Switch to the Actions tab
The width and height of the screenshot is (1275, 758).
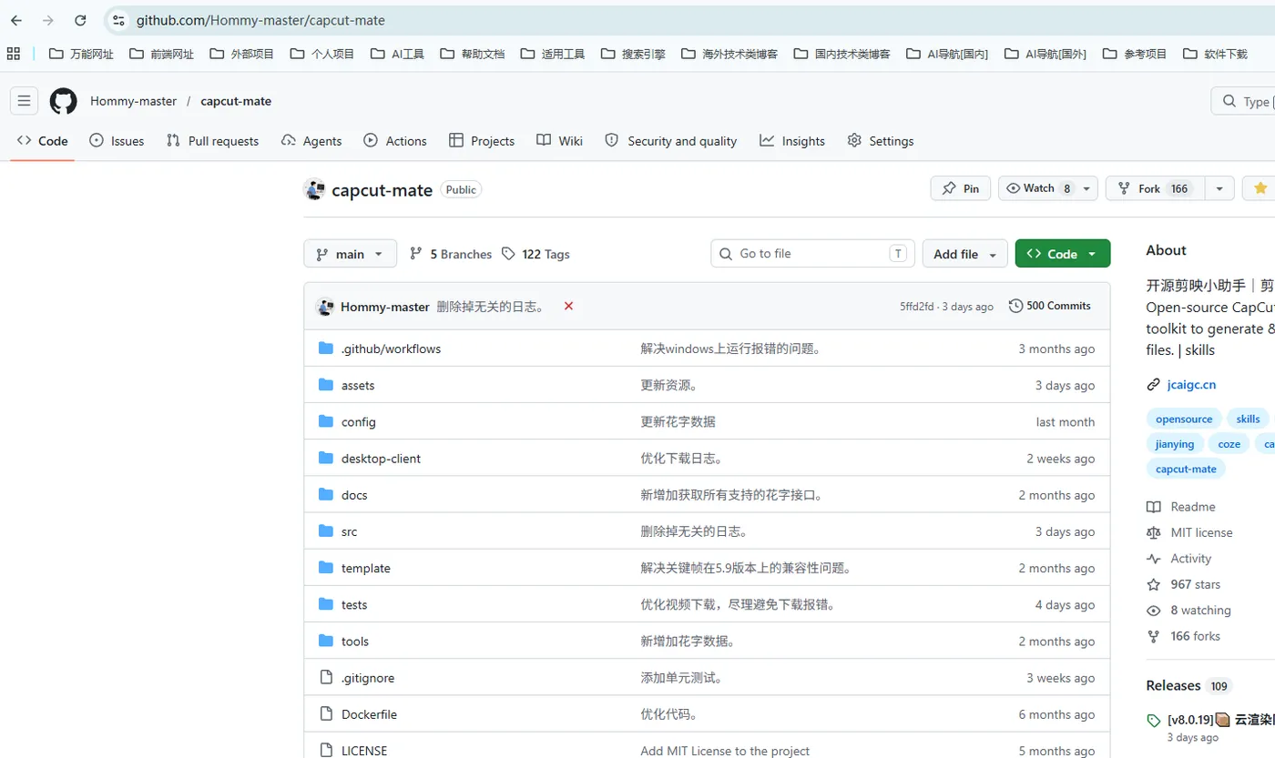[x=395, y=141]
